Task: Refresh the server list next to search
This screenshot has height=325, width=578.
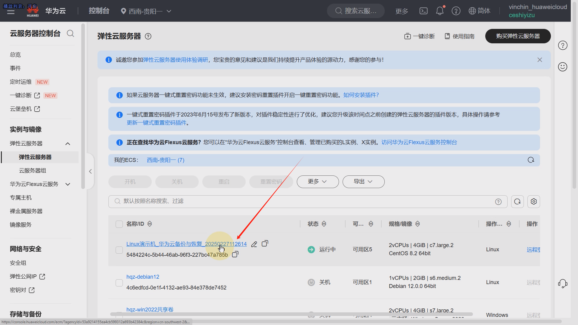Action: click(x=517, y=202)
